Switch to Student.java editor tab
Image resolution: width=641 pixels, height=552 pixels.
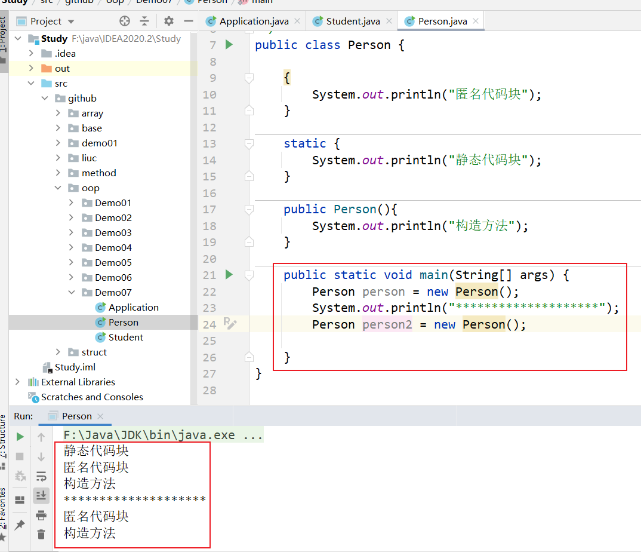(x=353, y=21)
